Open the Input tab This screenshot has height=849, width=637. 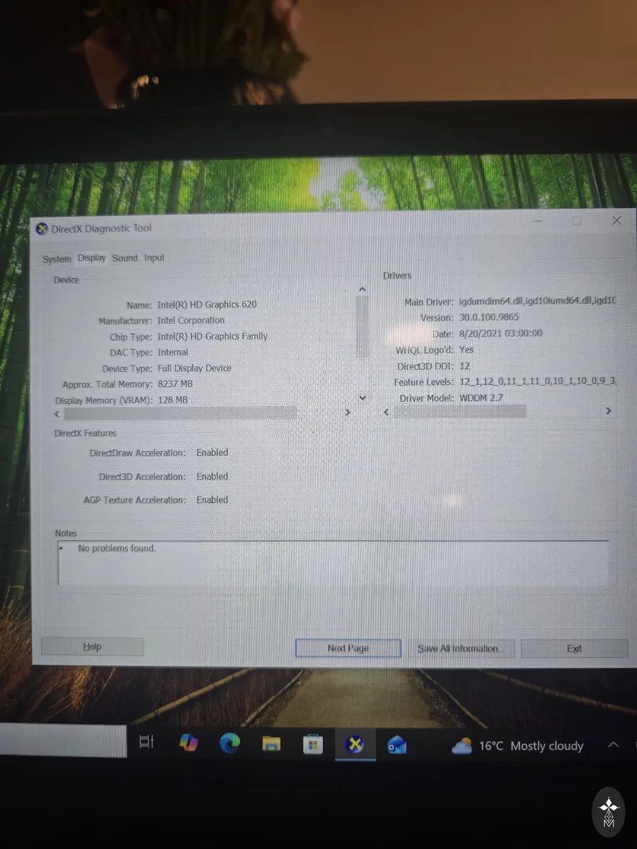click(154, 258)
